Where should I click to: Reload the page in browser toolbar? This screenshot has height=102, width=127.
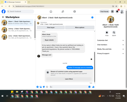click(x=9, y=6)
